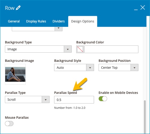Click the Background Image thumbnail
The image size is (150, 134).
(15, 74)
